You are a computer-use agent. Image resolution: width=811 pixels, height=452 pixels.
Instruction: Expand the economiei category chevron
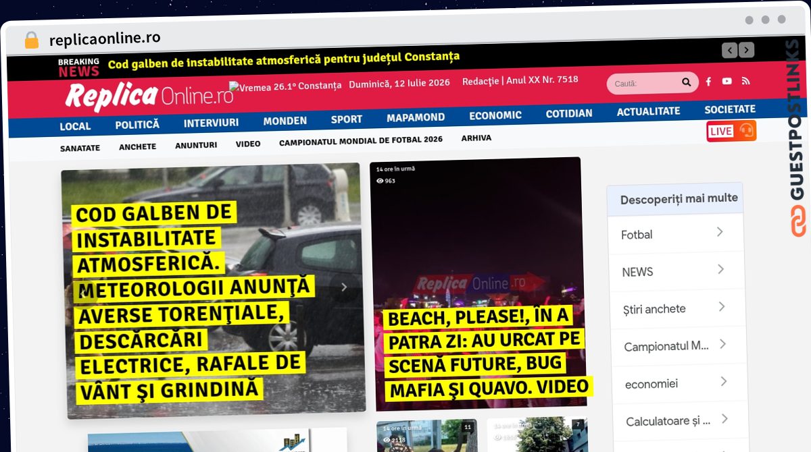tap(723, 381)
